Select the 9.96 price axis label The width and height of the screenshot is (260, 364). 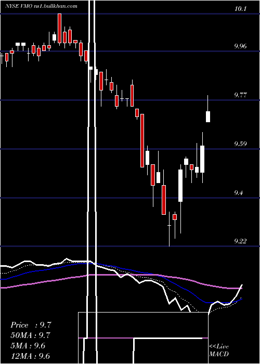pos(240,46)
